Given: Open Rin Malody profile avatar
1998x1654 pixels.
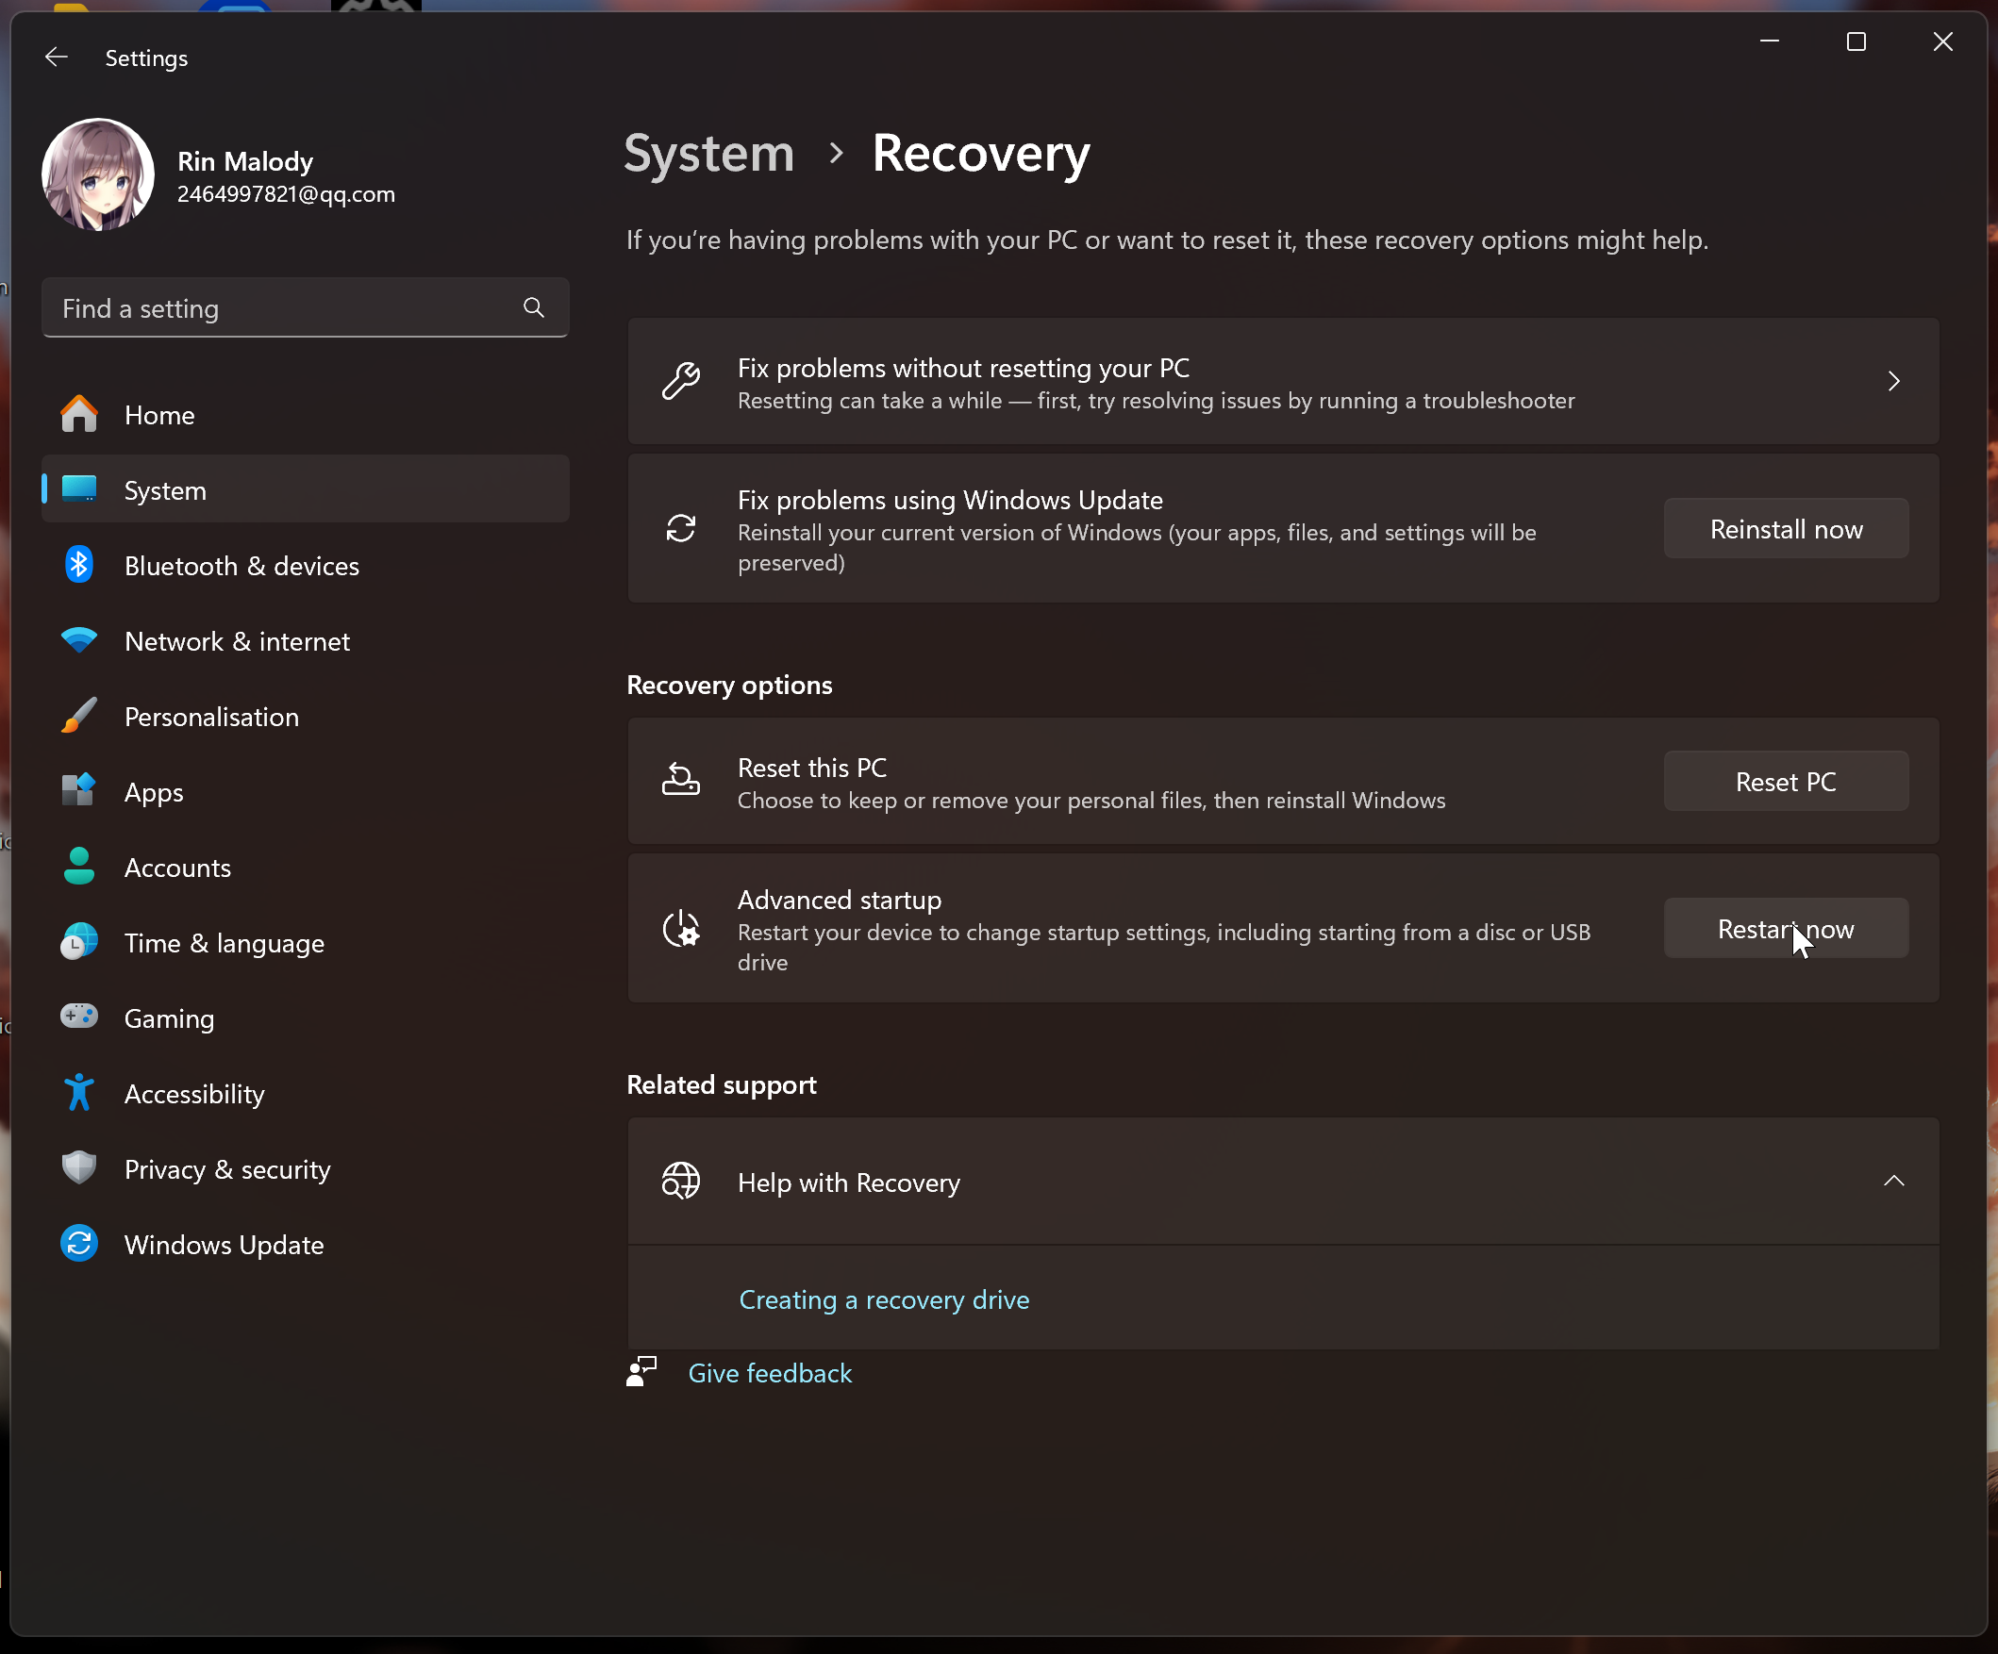Looking at the screenshot, I should pyautogui.click(x=98, y=174).
